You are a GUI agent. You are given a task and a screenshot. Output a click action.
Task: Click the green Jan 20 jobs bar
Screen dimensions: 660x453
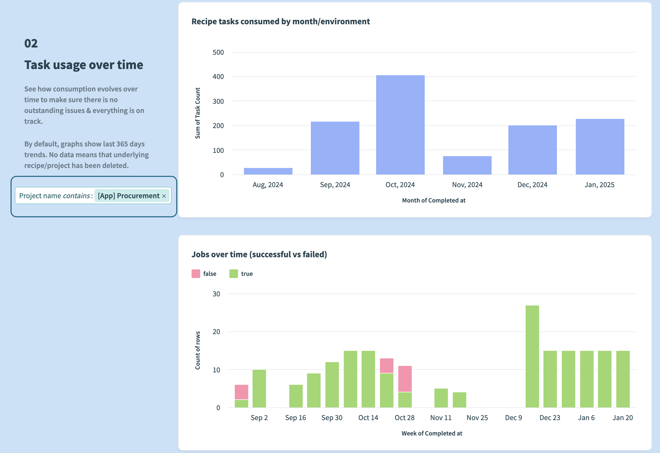622,379
